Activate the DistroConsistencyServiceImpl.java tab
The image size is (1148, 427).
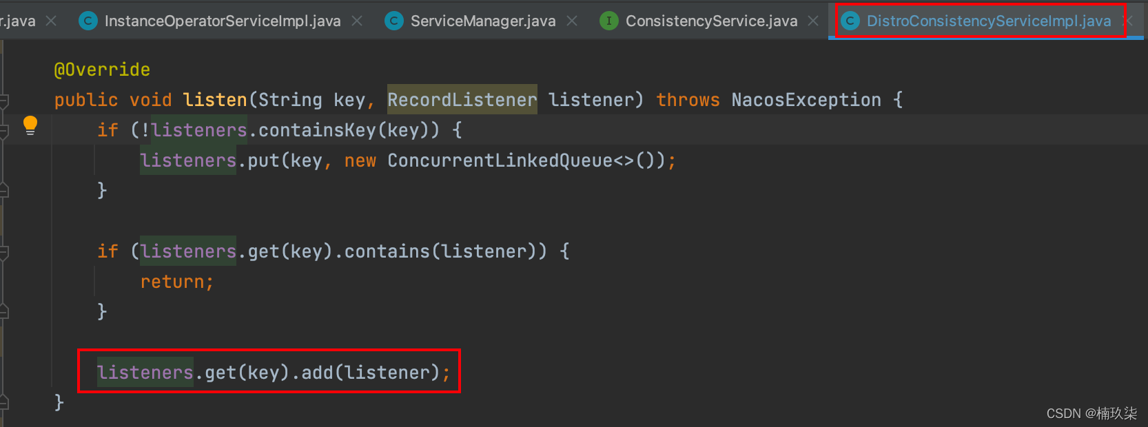988,21
